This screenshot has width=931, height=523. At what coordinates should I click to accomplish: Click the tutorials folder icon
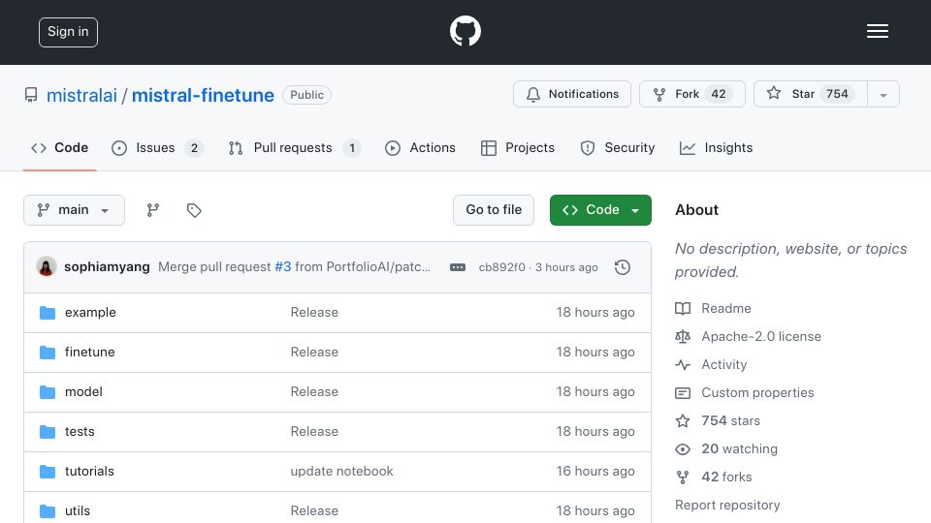tap(48, 472)
